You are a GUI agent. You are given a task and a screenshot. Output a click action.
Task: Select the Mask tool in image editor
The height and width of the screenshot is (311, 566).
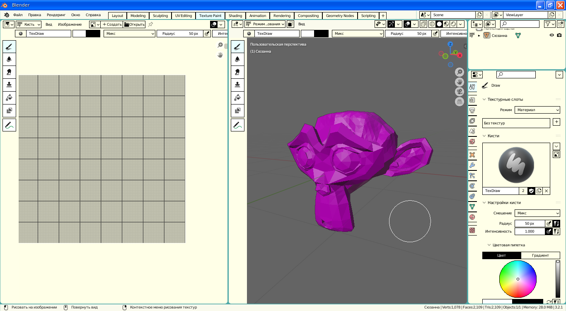click(x=9, y=111)
